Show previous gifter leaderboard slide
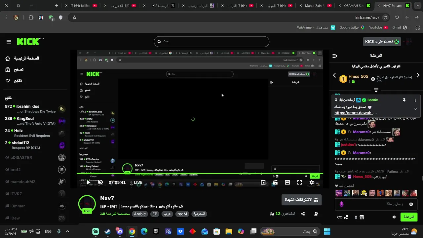Screen dimensions: 423x238 pos(334,75)
